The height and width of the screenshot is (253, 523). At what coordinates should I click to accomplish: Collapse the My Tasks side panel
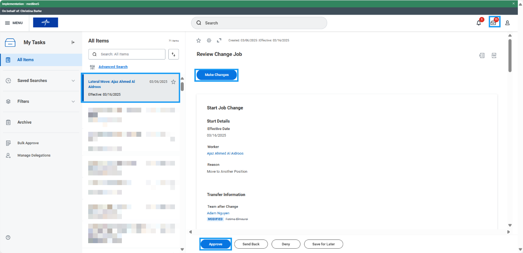[x=73, y=42]
